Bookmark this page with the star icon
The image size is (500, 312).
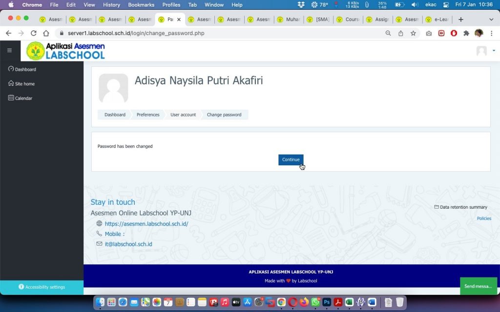coord(413,33)
